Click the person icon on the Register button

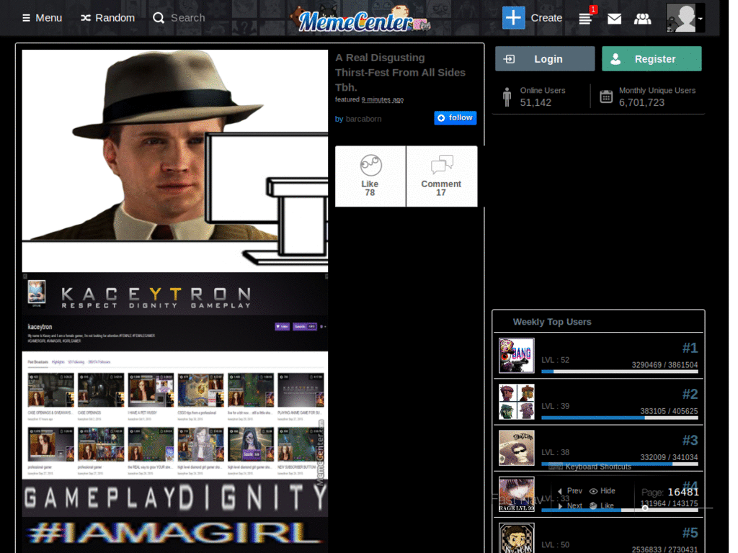tap(615, 59)
